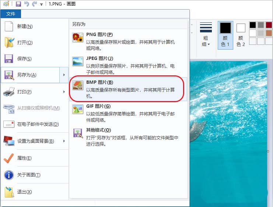The width and height of the screenshot is (273, 207).
Task: Click the redo arrow in title bar
Action: pyautogui.click(x=34, y=4)
